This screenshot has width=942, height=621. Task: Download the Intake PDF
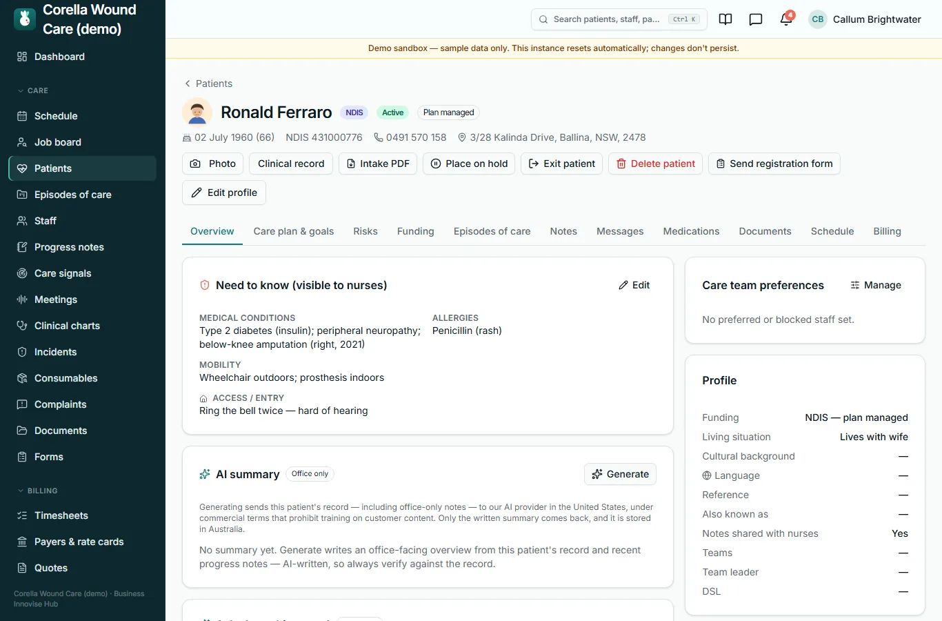click(378, 164)
